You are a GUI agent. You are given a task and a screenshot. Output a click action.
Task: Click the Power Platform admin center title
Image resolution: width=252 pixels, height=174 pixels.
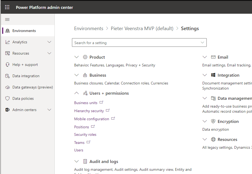click(x=44, y=7)
